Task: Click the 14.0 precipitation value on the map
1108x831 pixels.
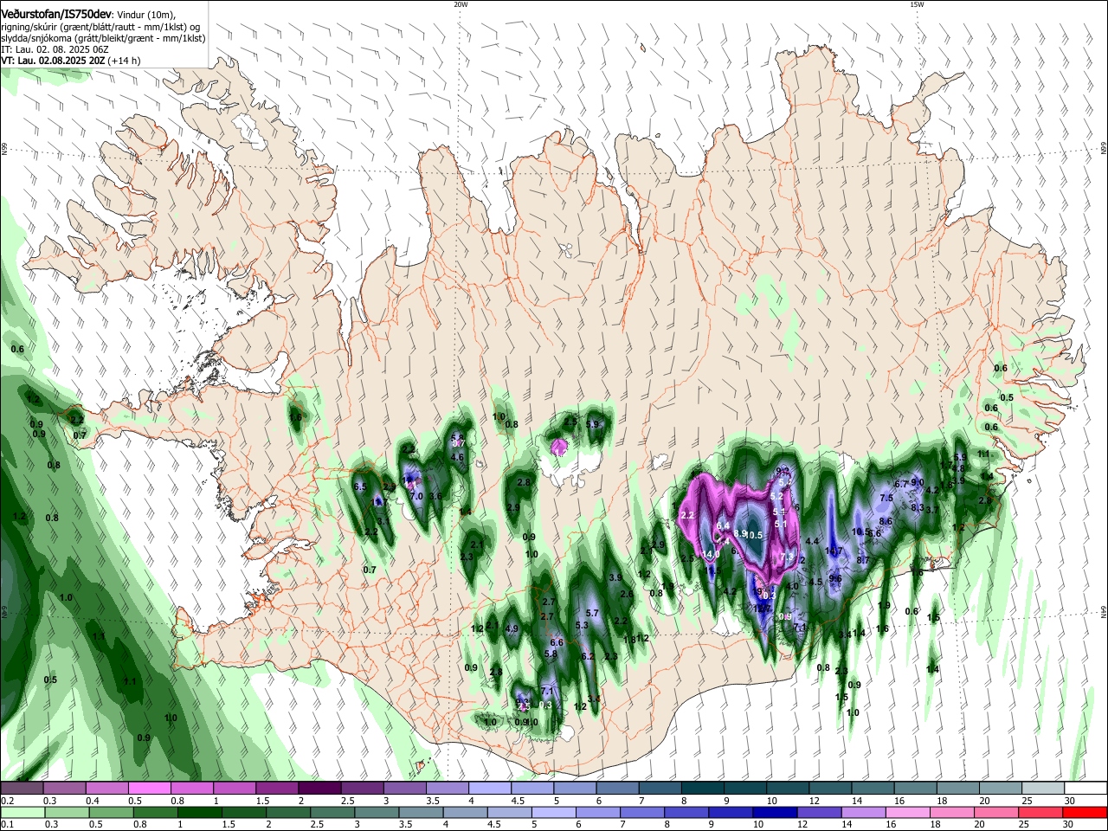Action: 711,554
